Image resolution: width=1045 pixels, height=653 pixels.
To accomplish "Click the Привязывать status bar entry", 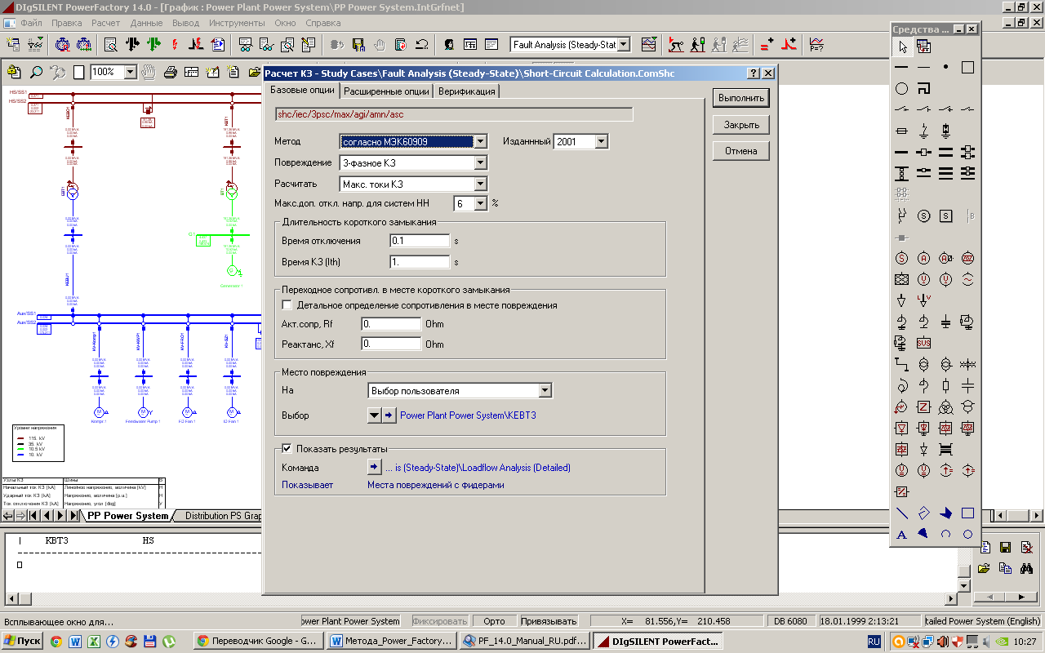I will pyautogui.click(x=548, y=621).
